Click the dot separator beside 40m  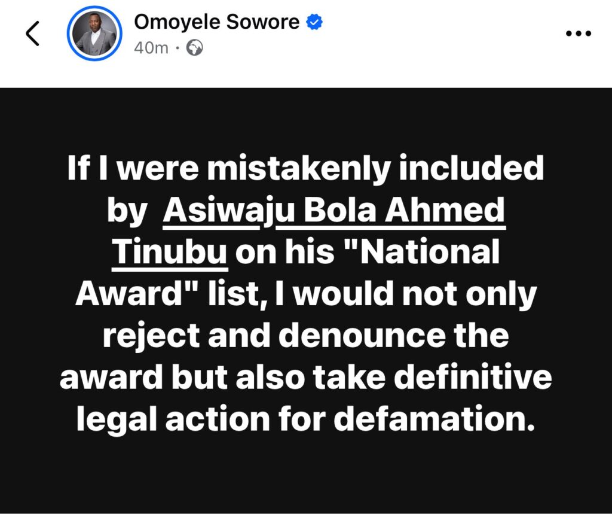pyautogui.click(x=177, y=48)
